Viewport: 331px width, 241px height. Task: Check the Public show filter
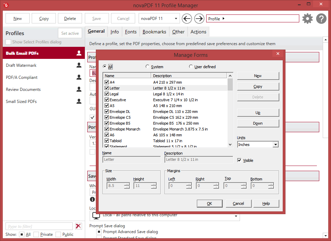(58, 234)
